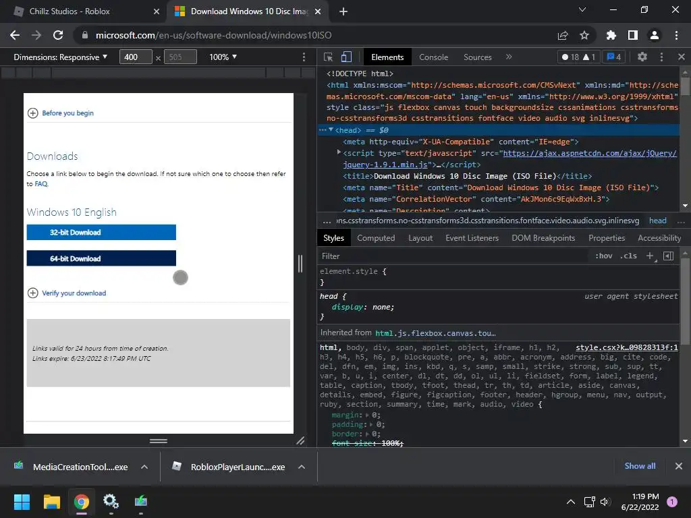Image resolution: width=691 pixels, height=518 pixels.
Task: Open File Explorer from the taskbar
Action: (x=51, y=502)
